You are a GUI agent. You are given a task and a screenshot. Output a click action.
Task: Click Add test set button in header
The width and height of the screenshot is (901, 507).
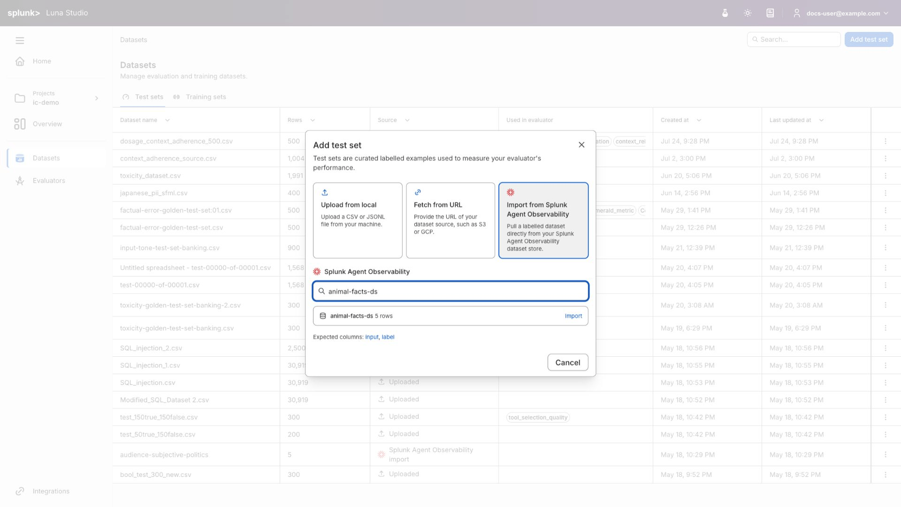tap(869, 39)
